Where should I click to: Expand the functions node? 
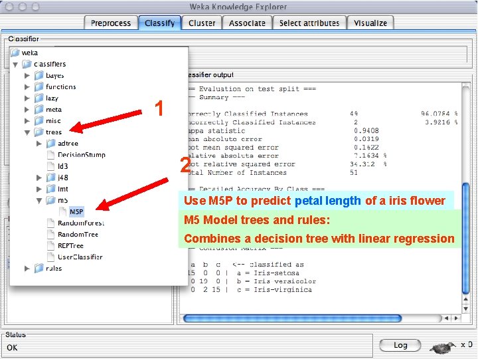pos(27,86)
